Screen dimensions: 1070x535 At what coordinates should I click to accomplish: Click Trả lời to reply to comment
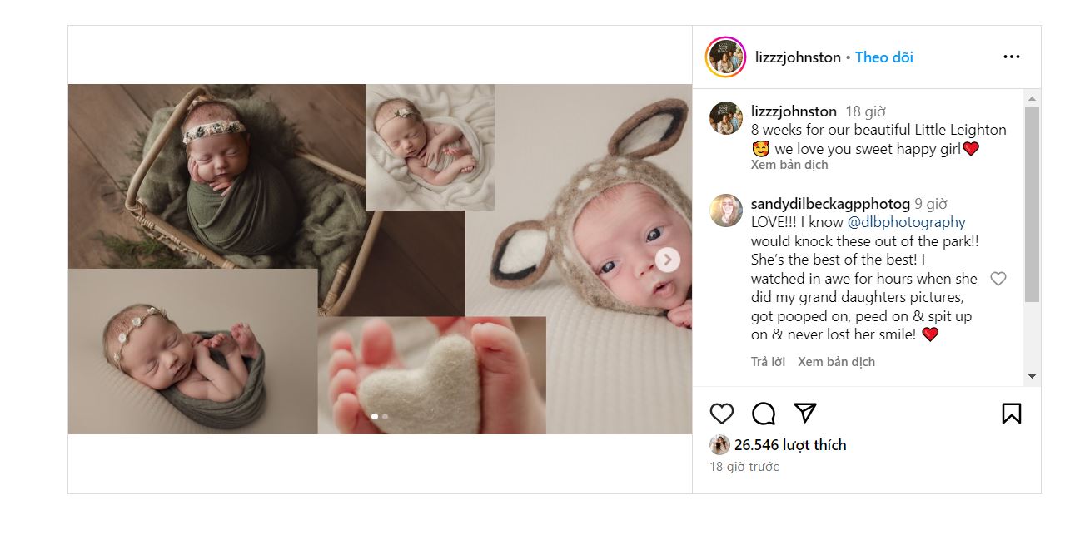point(768,362)
